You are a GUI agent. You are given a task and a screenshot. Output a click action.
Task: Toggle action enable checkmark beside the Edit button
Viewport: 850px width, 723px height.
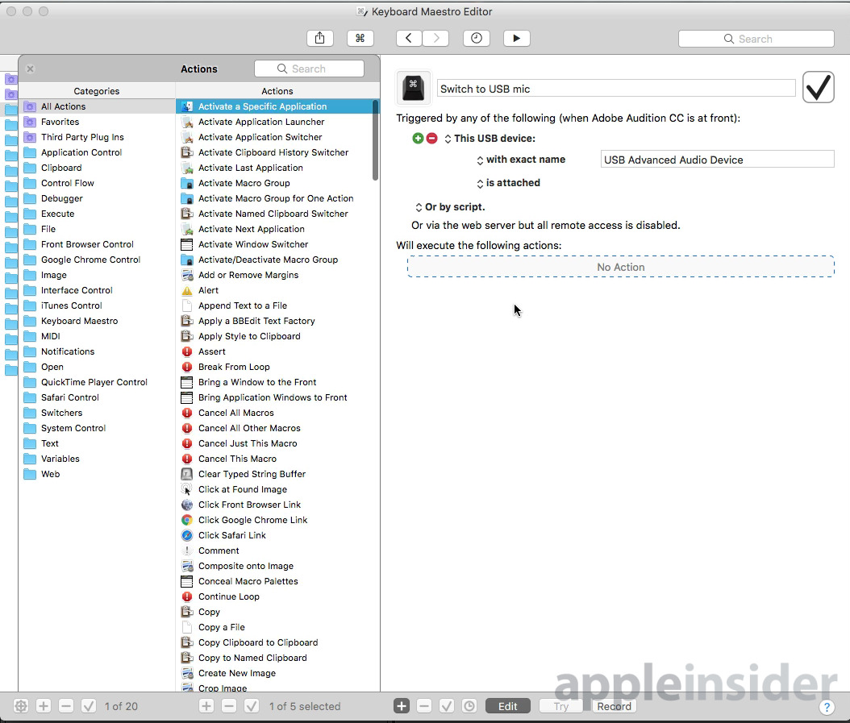coord(447,705)
